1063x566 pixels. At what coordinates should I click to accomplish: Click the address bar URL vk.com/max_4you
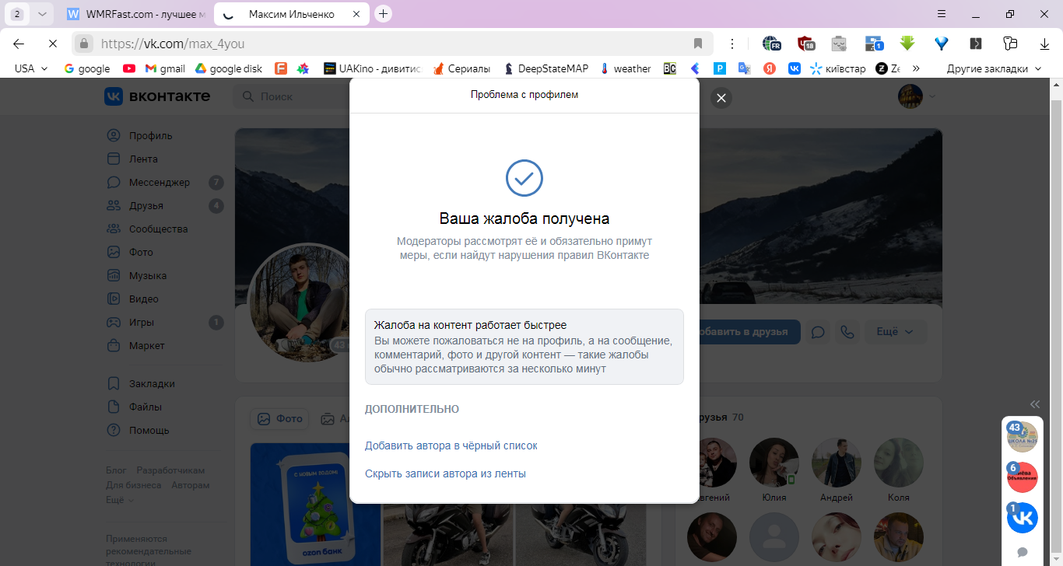(173, 44)
